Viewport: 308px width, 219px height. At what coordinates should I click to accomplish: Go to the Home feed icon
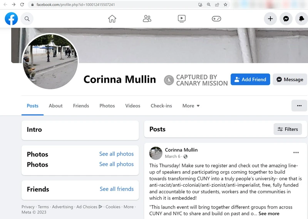click(x=112, y=18)
